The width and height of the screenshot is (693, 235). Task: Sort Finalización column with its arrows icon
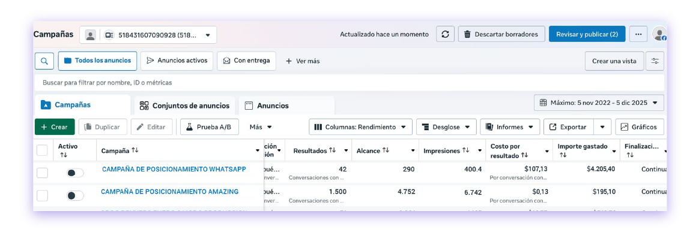(x=630, y=155)
